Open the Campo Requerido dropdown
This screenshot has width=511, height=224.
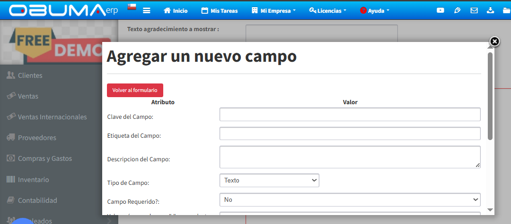click(350, 199)
